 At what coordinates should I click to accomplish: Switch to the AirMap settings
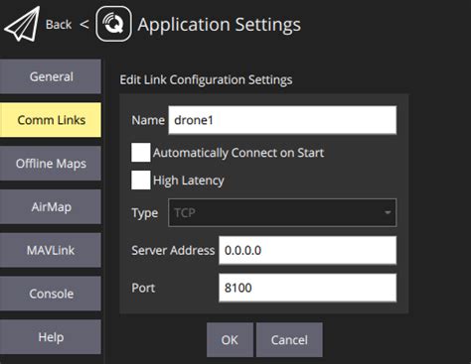coord(51,207)
